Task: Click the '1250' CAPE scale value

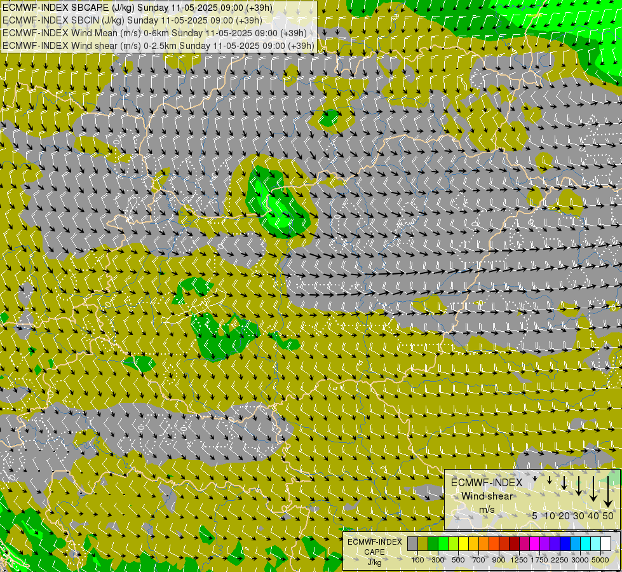Action: 519,560
